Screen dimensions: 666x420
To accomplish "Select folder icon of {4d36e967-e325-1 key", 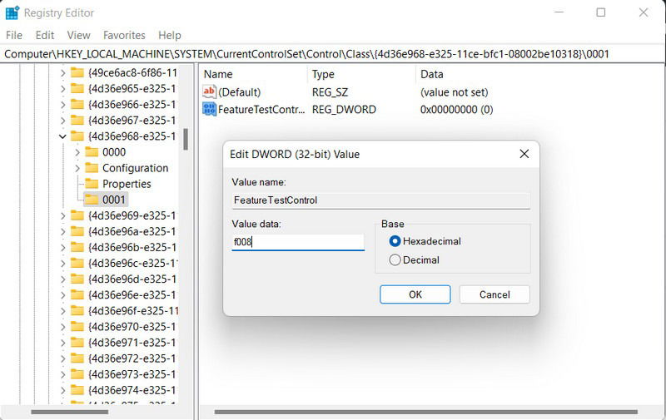I will click(77, 121).
